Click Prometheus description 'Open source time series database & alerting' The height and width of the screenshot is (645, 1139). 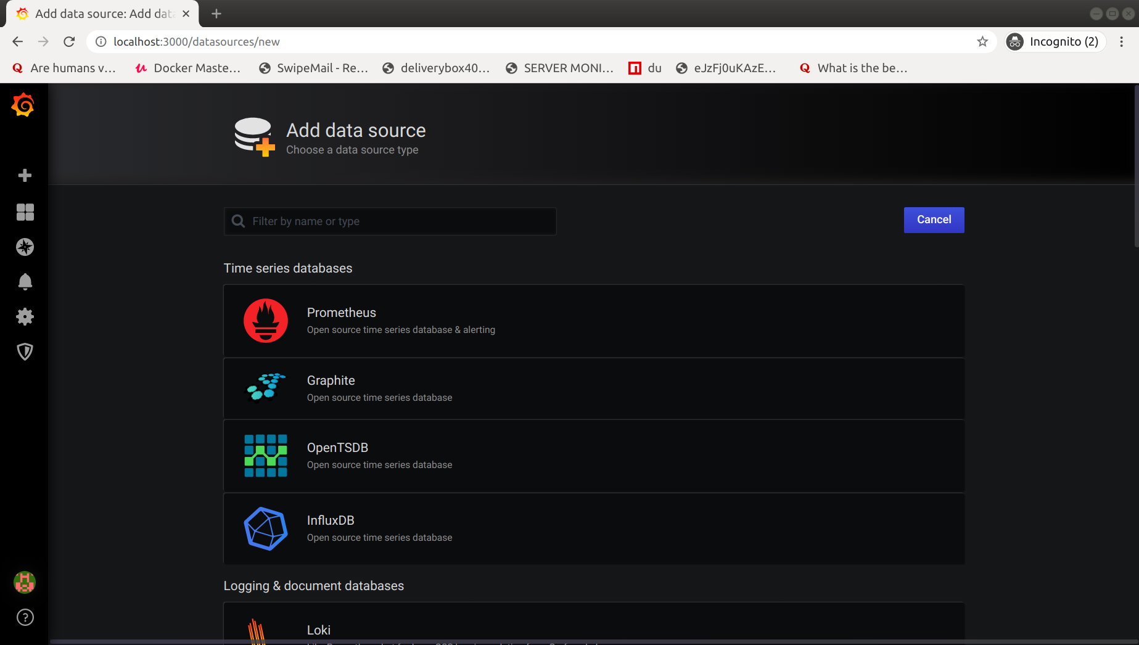401,330
